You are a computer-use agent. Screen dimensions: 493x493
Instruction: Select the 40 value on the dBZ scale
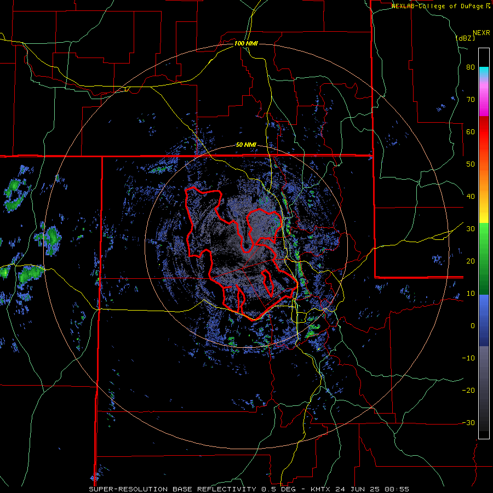pos(471,197)
